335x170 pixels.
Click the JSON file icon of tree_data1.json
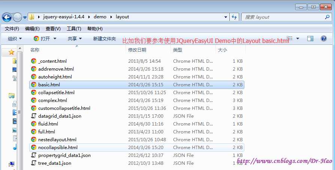point(34,163)
